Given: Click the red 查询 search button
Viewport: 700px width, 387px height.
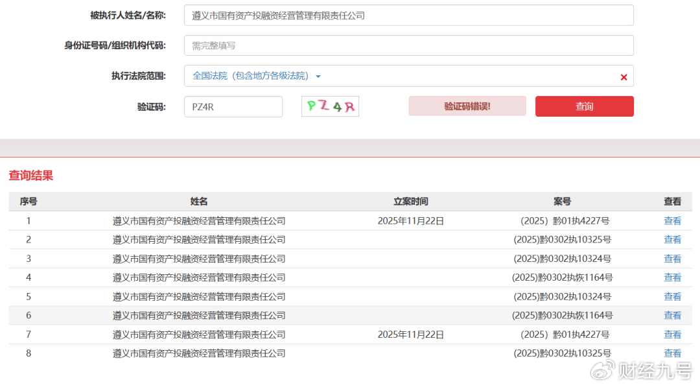Looking at the screenshot, I should pyautogui.click(x=584, y=106).
